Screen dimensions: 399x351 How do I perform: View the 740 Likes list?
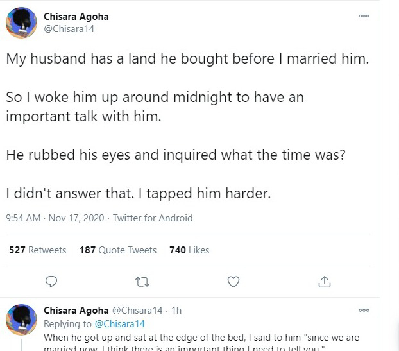pos(189,250)
